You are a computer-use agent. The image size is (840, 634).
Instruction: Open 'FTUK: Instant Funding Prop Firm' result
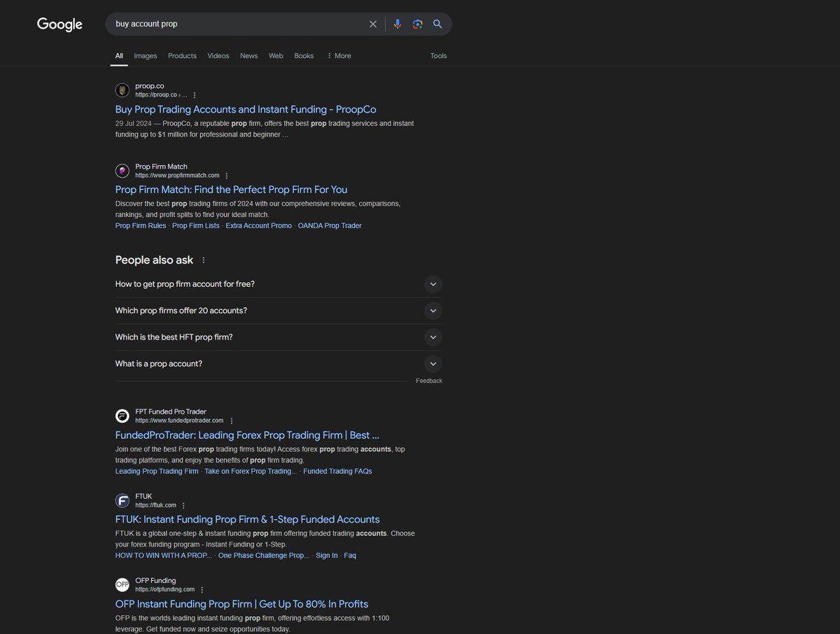click(247, 519)
